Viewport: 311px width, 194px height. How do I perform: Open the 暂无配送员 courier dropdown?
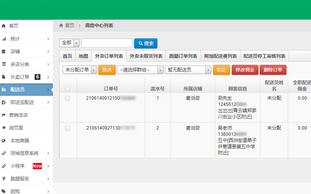[x=187, y=70]
